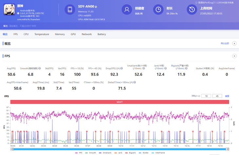Screen dimensions: 239x155
Task: Click help icon next to Stutter metric
Action: (212, 69)
